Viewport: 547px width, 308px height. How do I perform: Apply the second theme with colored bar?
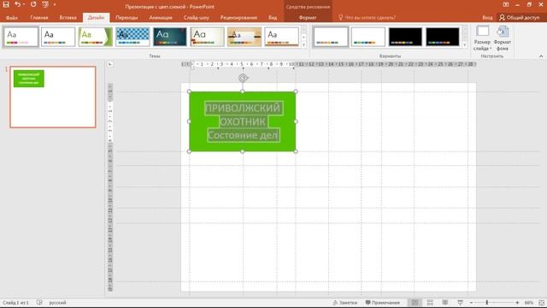tap(58, 37)
